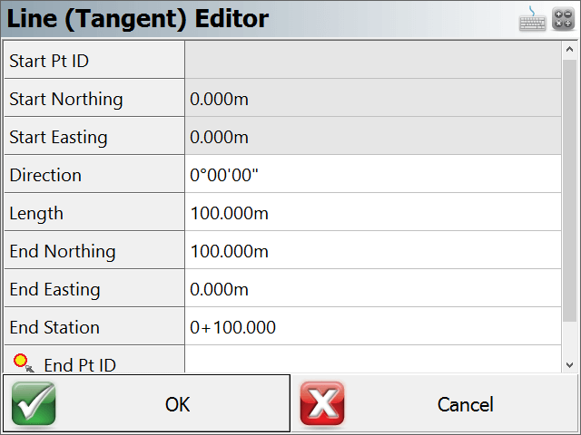Click the scrollbar up arrow
The width and height of the screenshot is (581, 435).
tap(569, 49)
